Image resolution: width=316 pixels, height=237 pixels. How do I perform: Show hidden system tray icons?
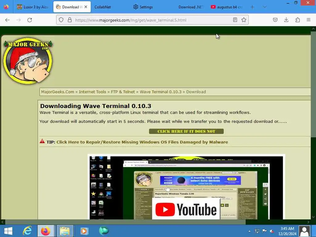pos(249,231)
